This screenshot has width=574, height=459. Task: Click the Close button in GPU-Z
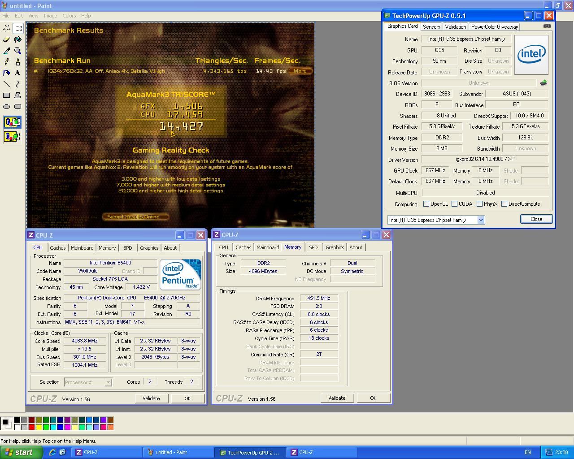click(536, 219)
